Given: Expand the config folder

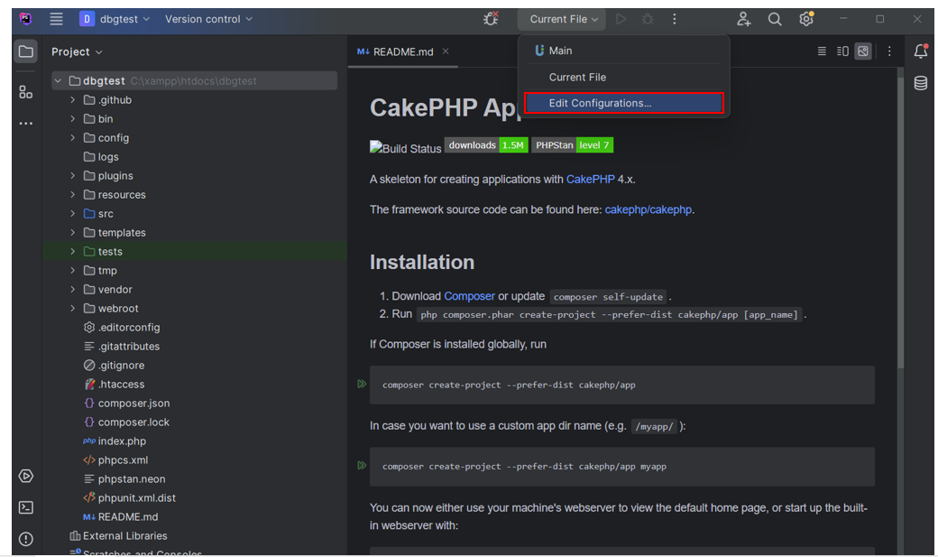Looking at the screenshot, I should [x=72, y=138].
